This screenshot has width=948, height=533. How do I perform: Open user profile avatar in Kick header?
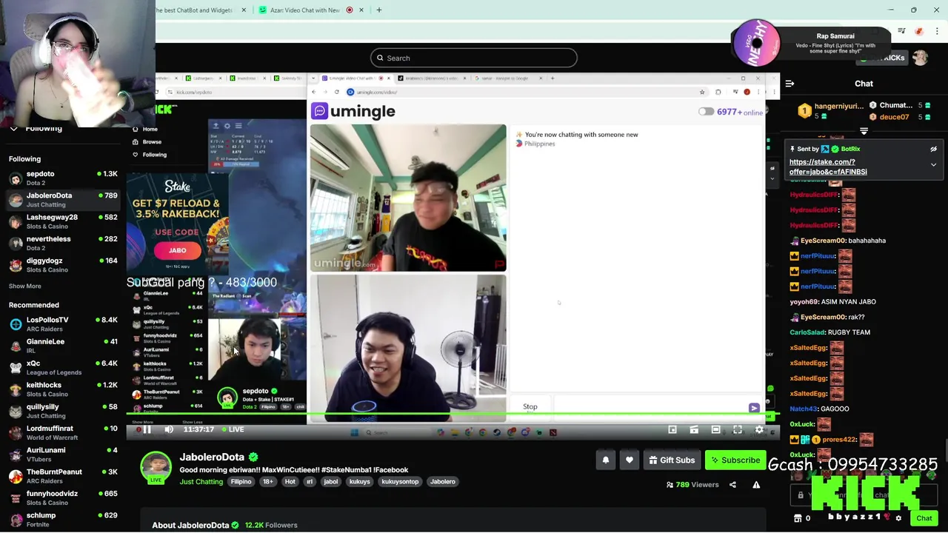pyautogui.click(x=920, y=58)
